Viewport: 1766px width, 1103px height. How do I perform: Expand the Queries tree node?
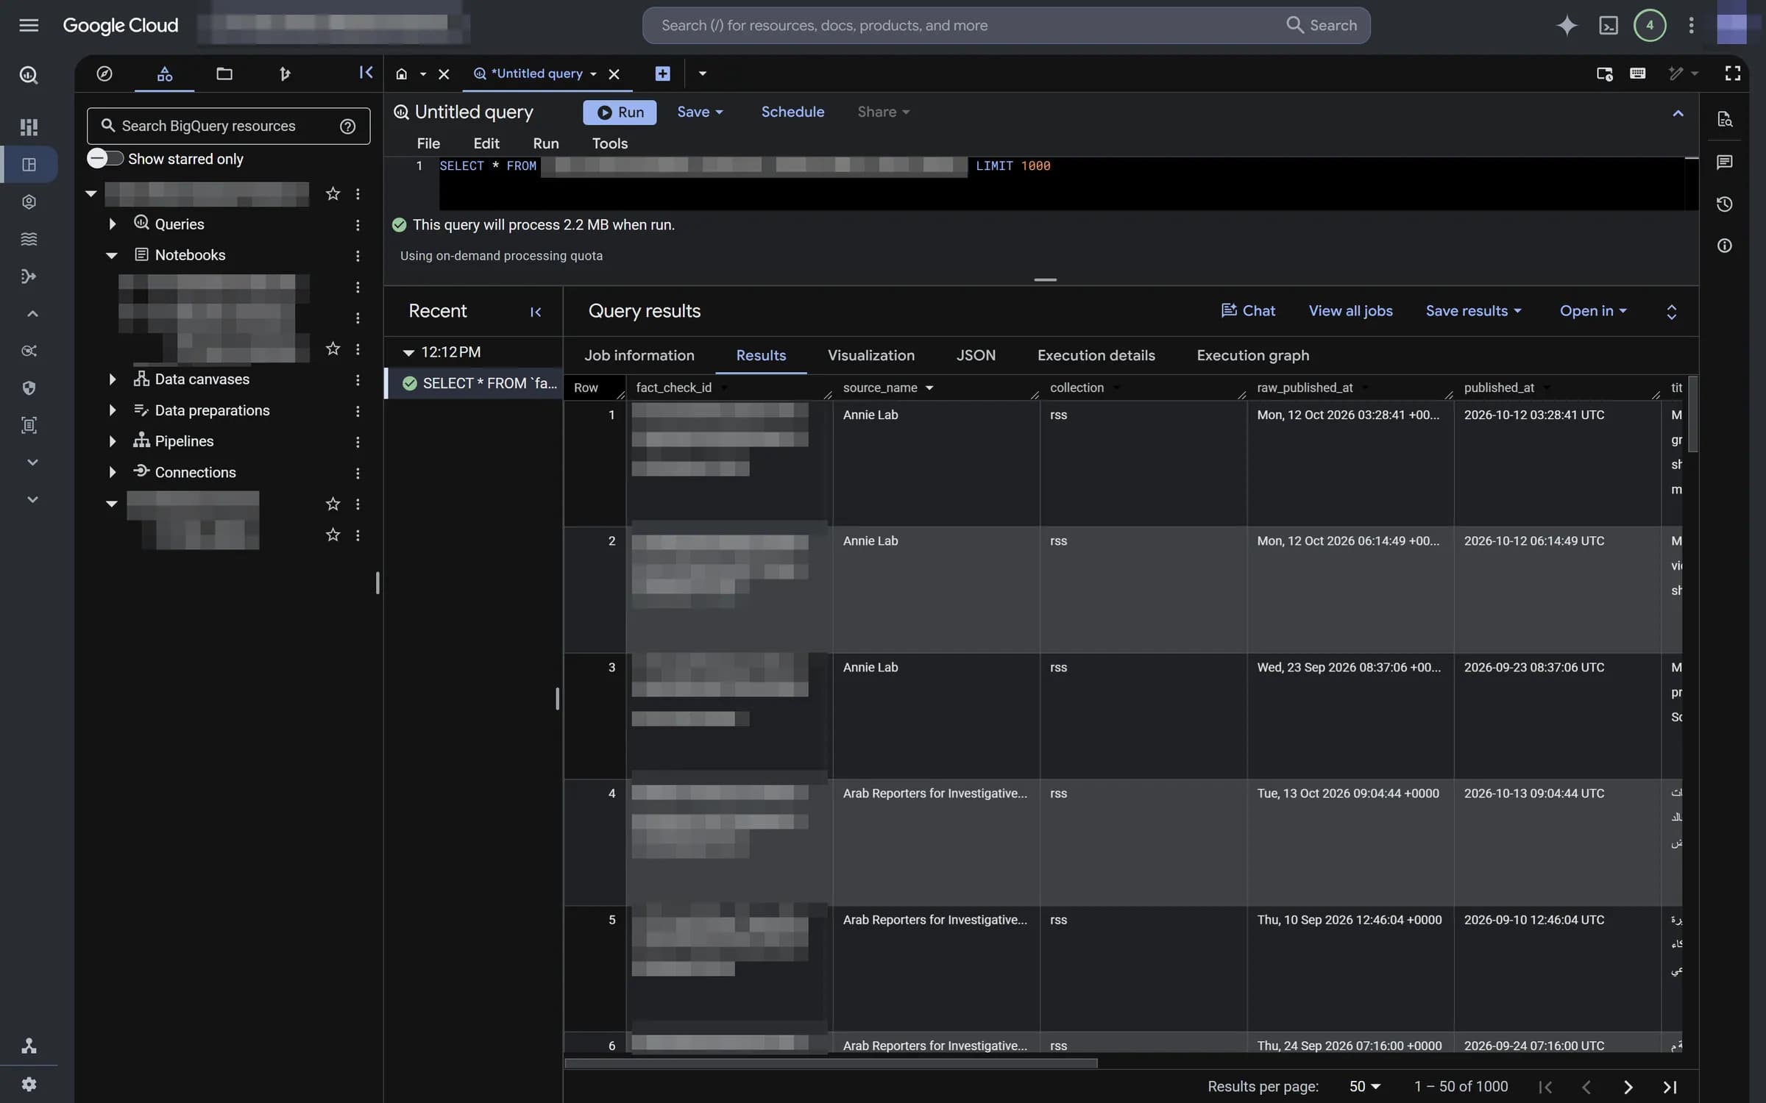click(x=113, y=224)
